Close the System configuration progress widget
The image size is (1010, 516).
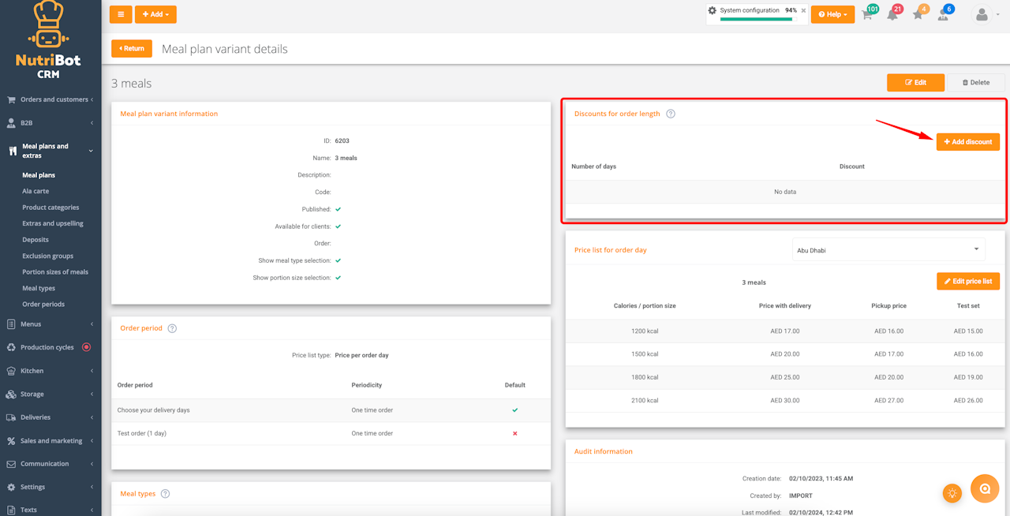click(x=803, y=11)
